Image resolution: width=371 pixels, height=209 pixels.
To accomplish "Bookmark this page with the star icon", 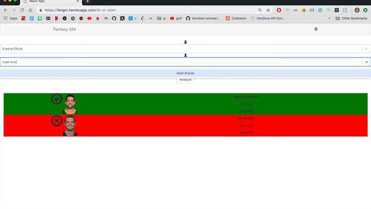I will point(268,10).
